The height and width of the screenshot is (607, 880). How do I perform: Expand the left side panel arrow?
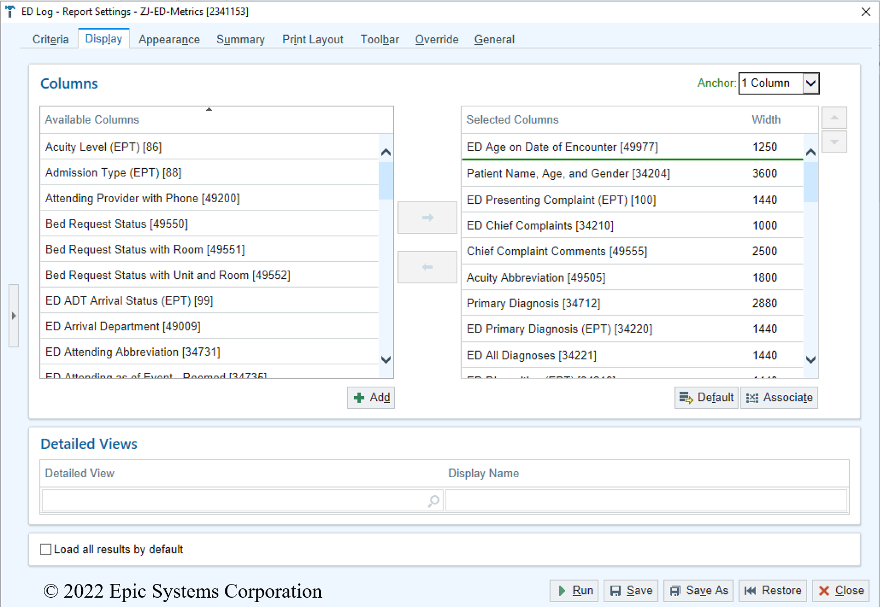(x=14, y=316)
